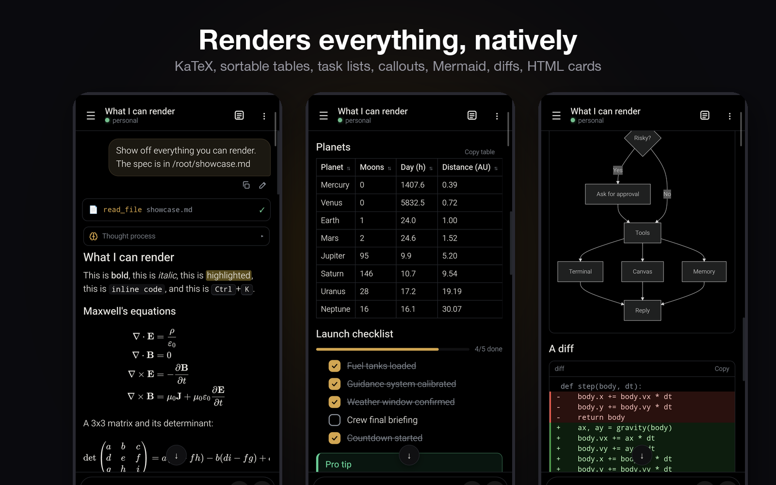Click the document icon in right phone header

coord(705,115)
